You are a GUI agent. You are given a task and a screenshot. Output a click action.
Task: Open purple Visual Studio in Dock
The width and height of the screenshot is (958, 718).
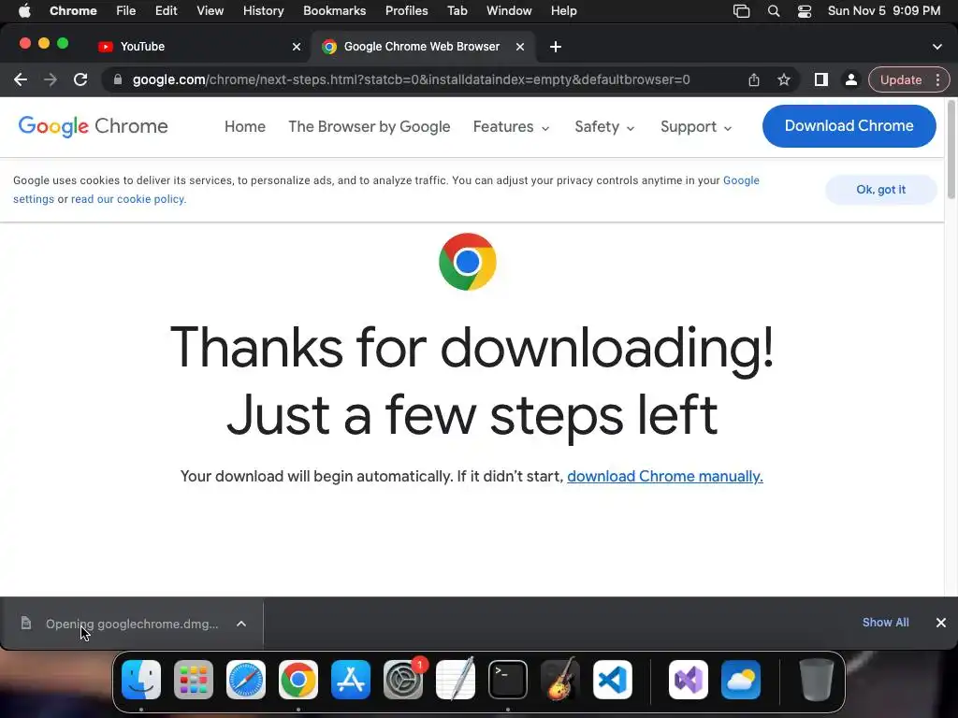pyautogui.click(x=689, y=680)
